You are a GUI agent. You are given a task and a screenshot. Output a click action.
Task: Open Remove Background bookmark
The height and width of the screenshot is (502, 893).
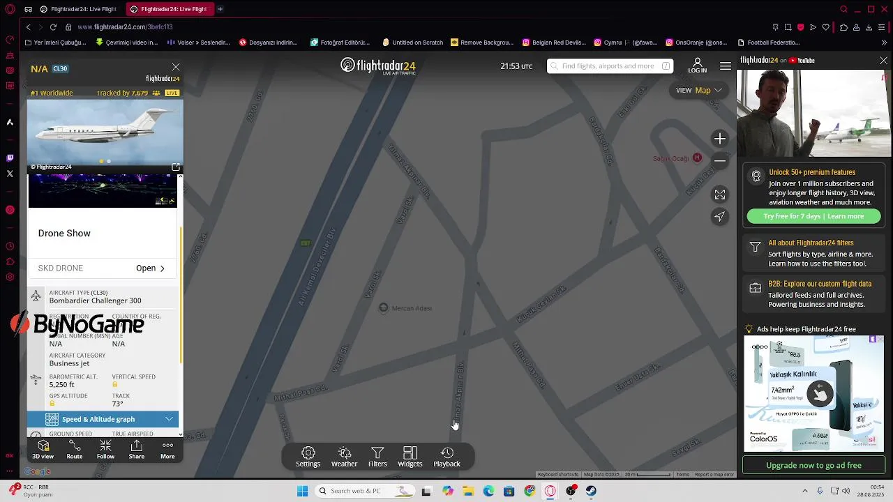(482, 43)
